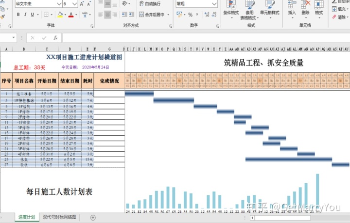Screen dimensions: 350x223
Task: Click 合并后居中 merge and center
Action: (152, 15)
